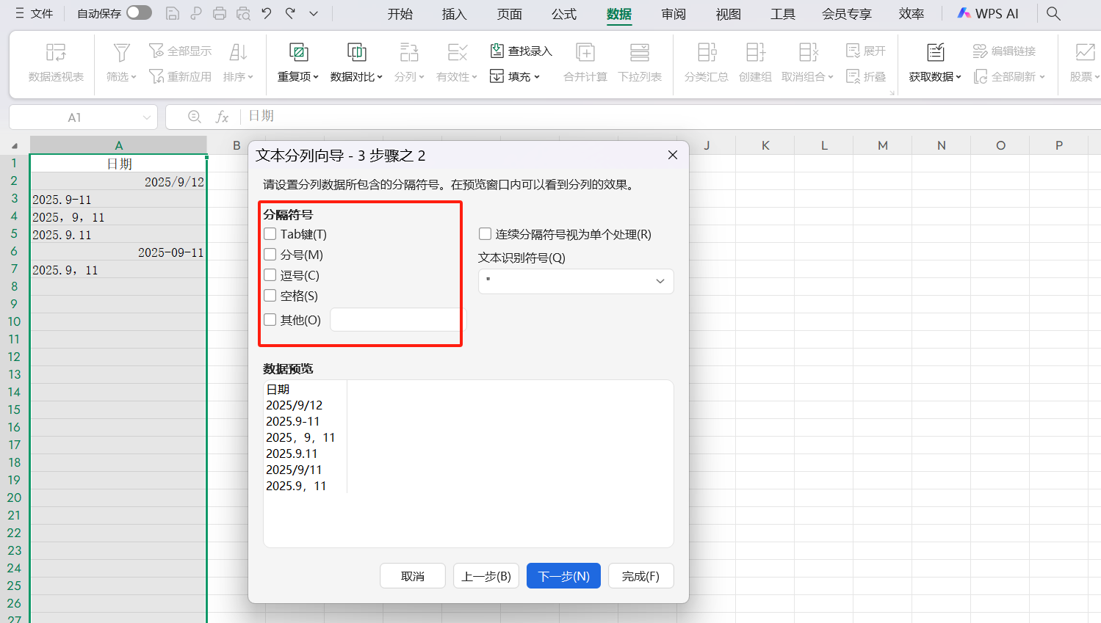This screenshot has width=1101, height=623.
Task: Open search with the magnifier icon
Action: [1053, 13]
